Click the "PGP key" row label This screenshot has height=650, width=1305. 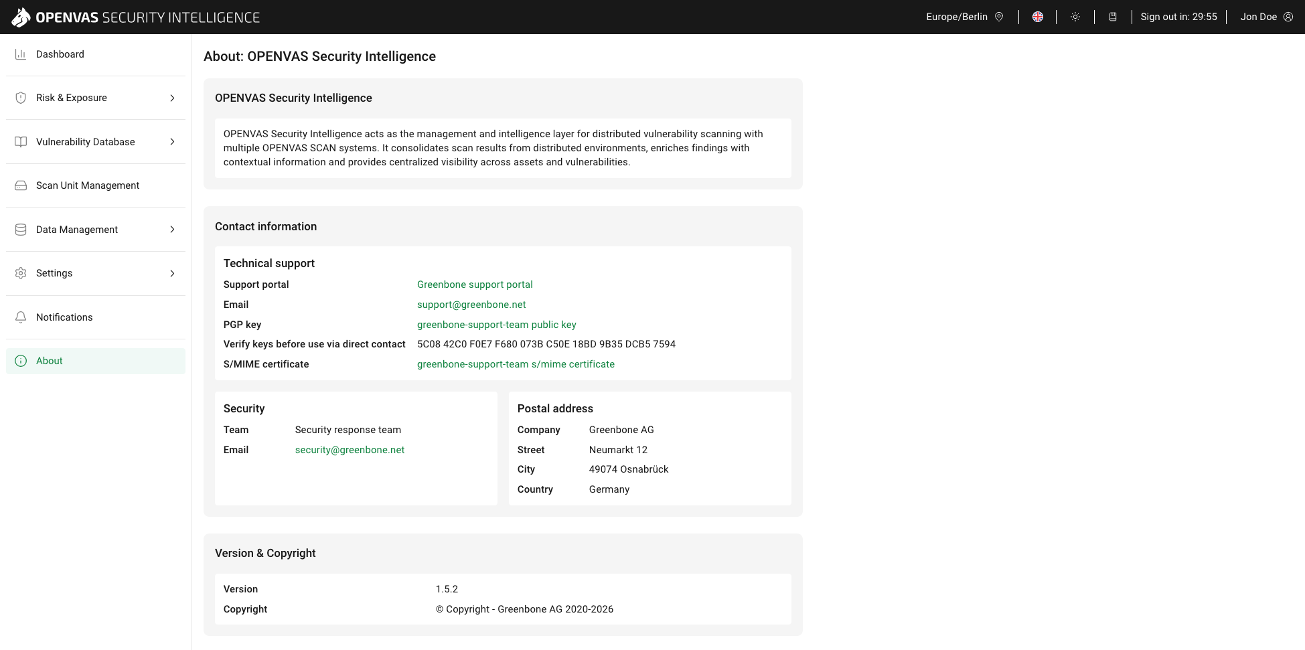click(x=242, y=325)
